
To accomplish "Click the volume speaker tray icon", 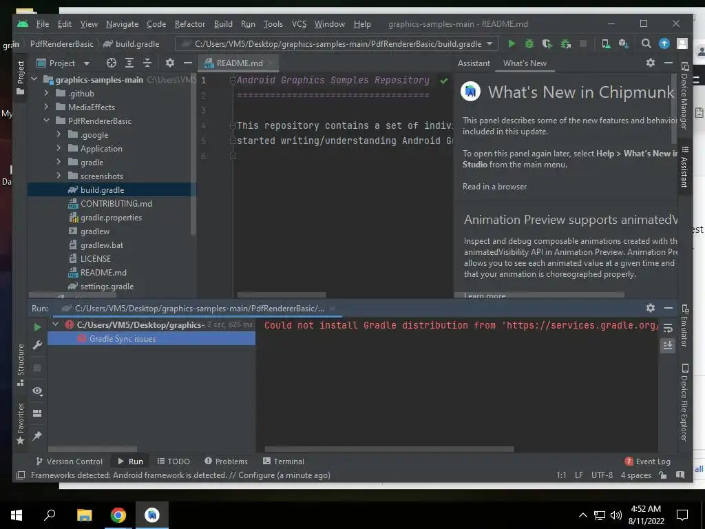I will (616, 515).
